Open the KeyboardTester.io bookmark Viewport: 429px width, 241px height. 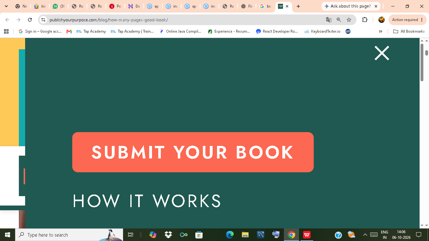(322, 31)
